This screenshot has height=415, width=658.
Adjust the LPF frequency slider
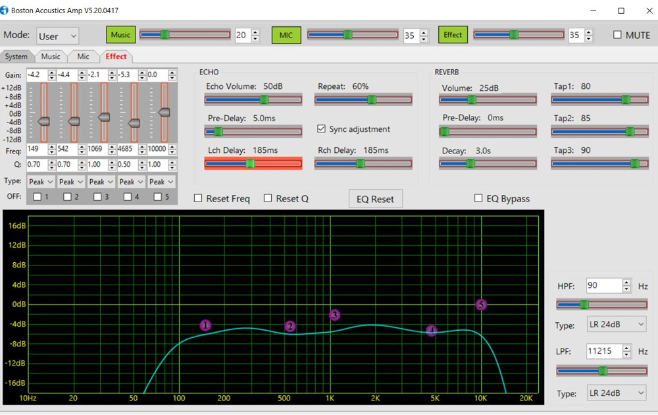tap(602, 370)
